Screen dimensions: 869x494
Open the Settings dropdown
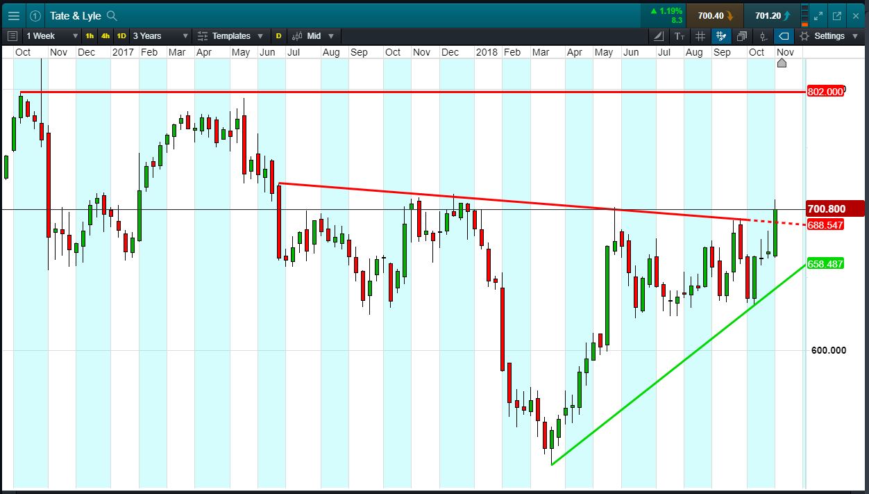[827, 36]
